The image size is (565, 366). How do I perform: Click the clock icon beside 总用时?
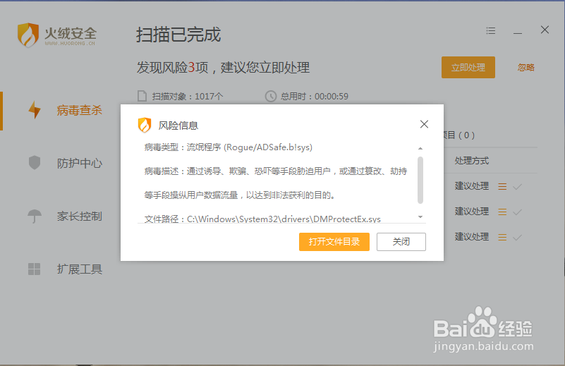pyautogui.click(x=271, y=96)
